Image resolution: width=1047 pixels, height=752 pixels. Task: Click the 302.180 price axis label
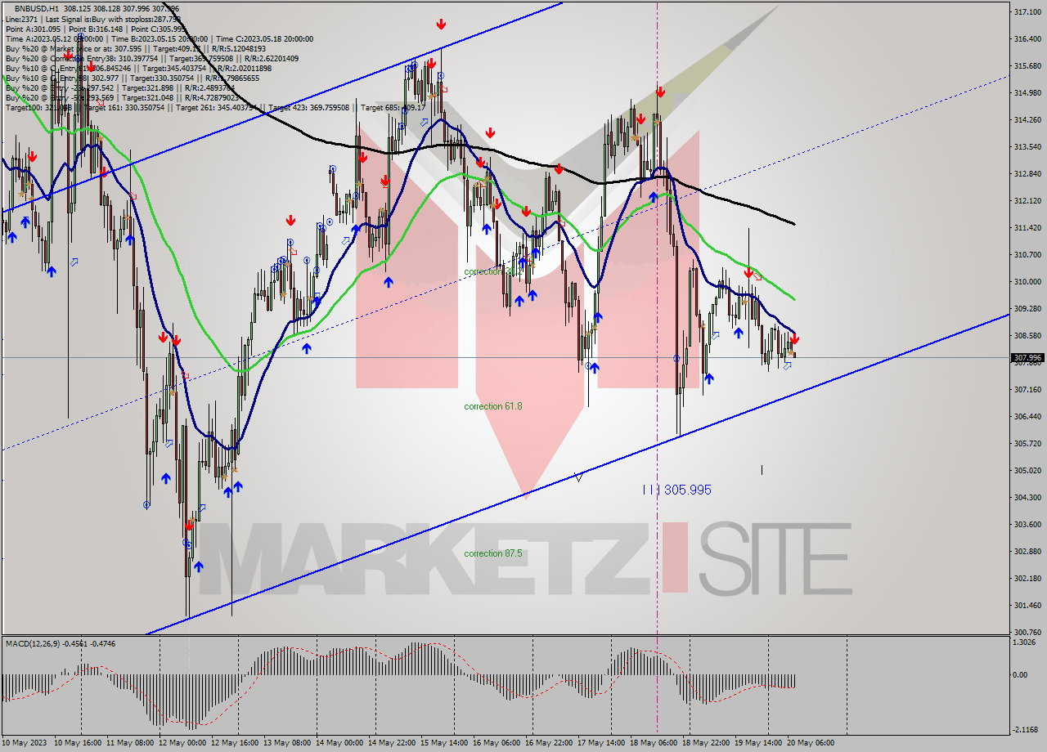click(1027, 579)
